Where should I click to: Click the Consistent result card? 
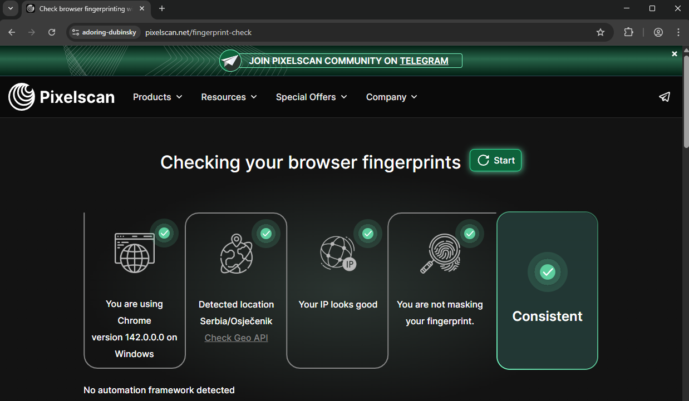(547, 290)
